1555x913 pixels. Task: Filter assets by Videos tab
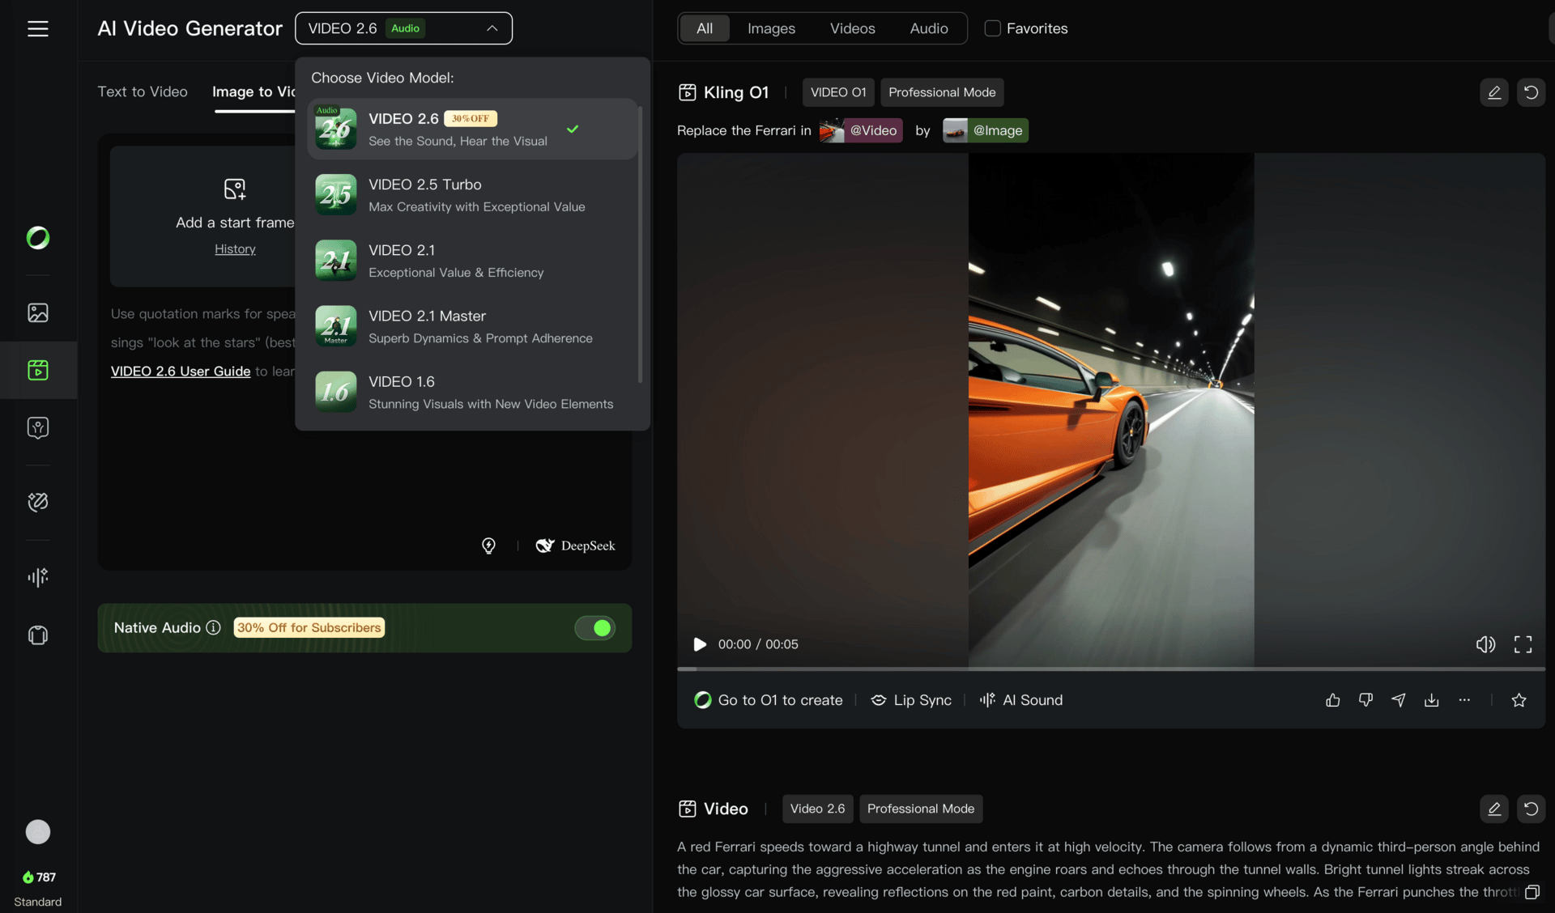[x=852, y=28]
